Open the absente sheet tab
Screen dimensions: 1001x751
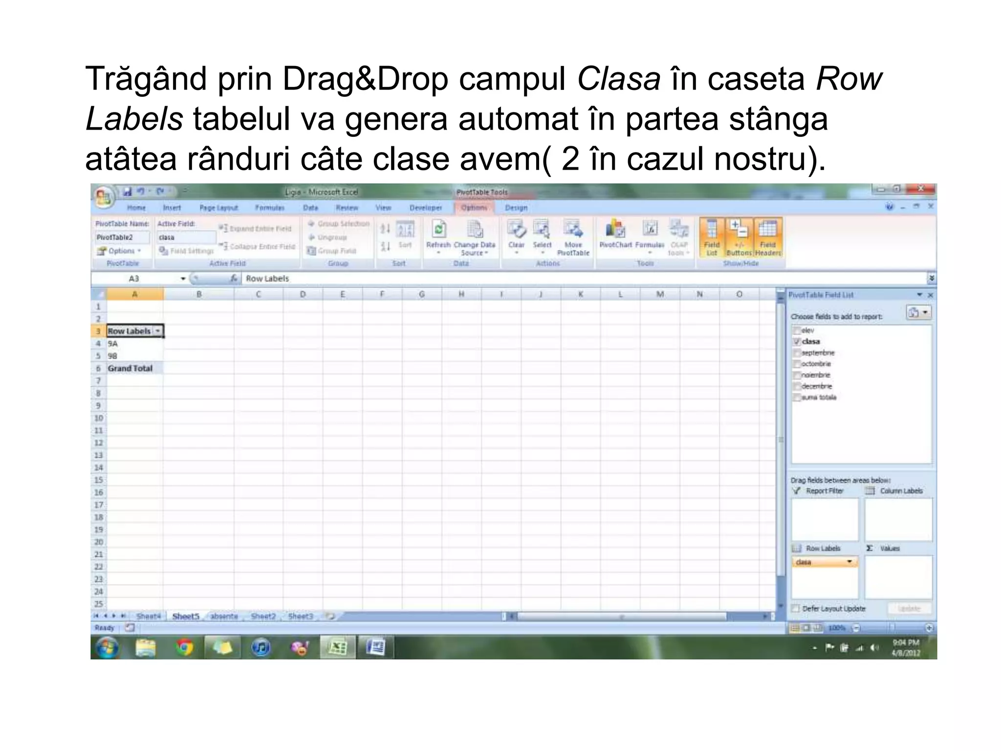[x=224, y=616]
